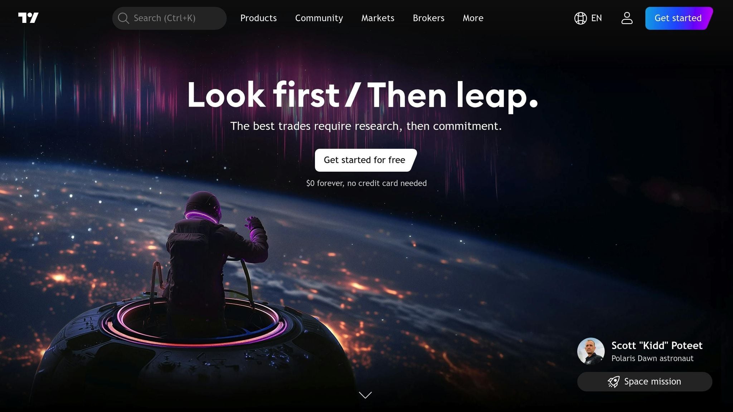Screen dimensions: 733x412
Task: Focus the Search (Ctrl+K) field
Action: (169, 18)
